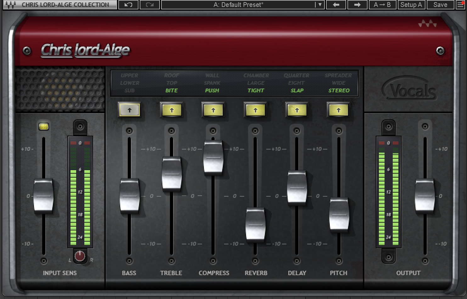The height and width of the screenshot is (299, 467).
Task: Load the next preset with right arrow
Action: pos(357,5)
